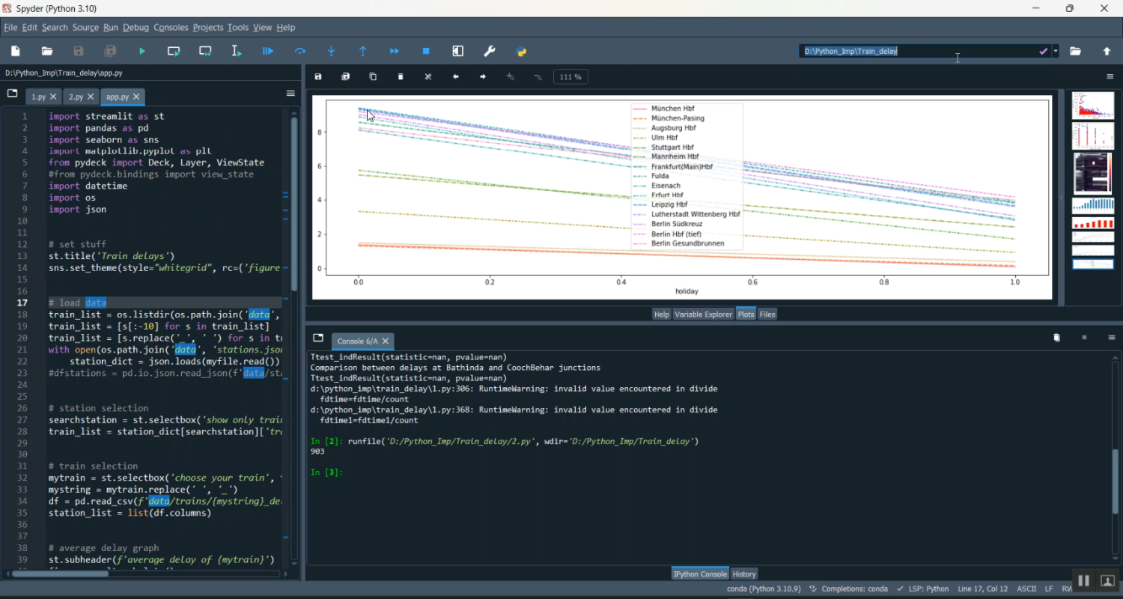
Task: Copy plot to clipboard icon
Action: [x=373, y=76]
